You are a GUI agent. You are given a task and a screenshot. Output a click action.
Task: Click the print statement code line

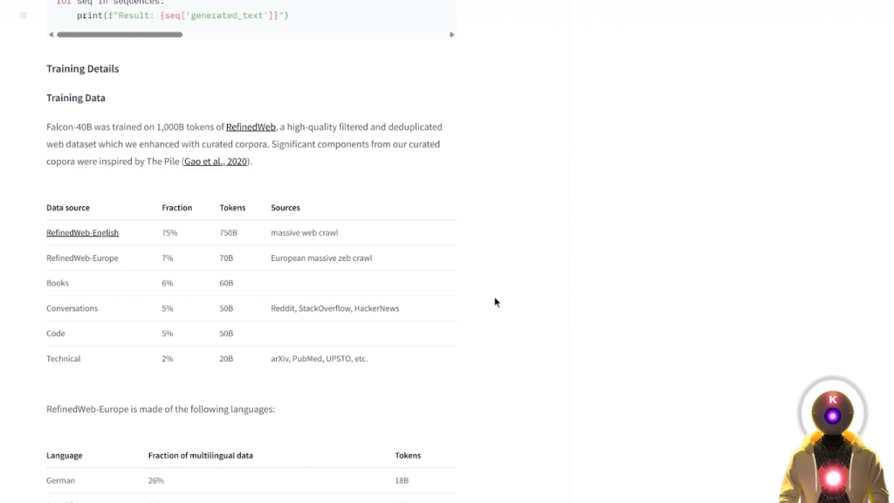pos(182,16)
